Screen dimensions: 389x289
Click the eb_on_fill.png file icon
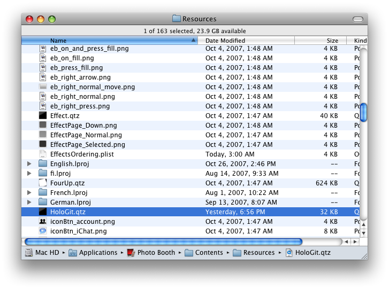pos(43,58)
